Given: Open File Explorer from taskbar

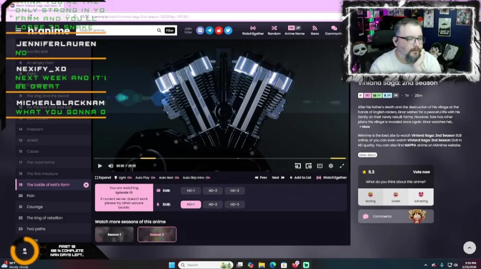Looking at the screenshot, I should click(x=261, y=265).
